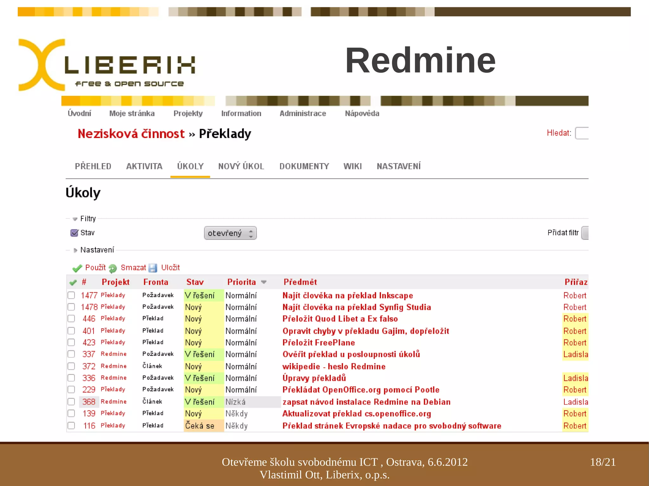Open task Aktualizovat překlad cs.openoffice.org

click(x=357, y=413)
